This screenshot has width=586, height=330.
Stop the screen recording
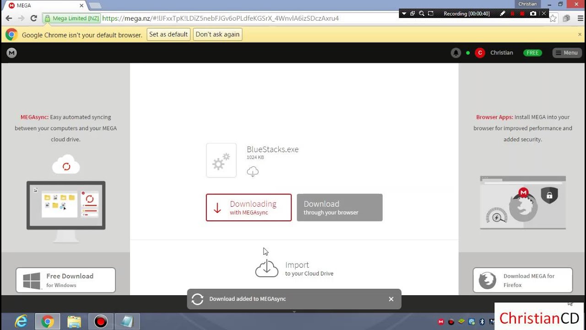[x=522, y=14]
